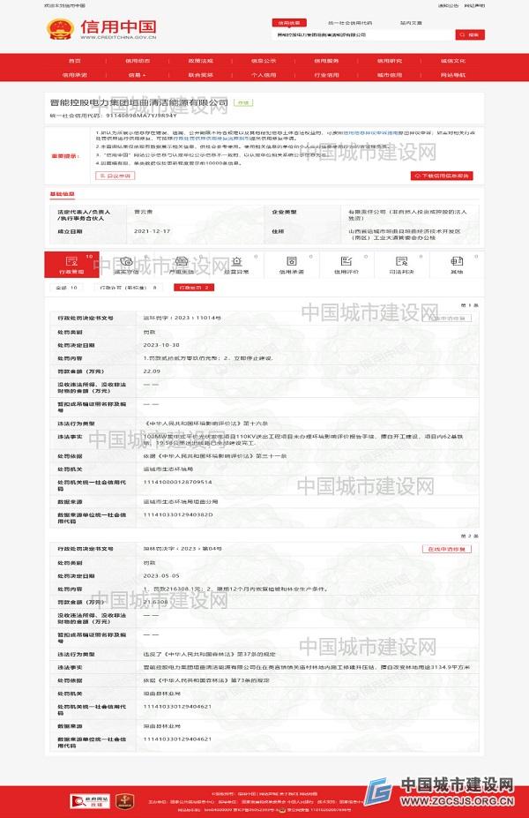Click the fine amount 21.6308
The image size is (529, 818).
pos(155,602)
